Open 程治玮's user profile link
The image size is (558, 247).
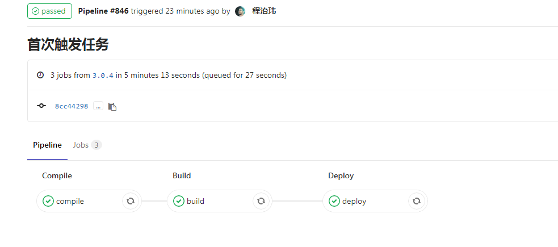click(264, 11)
